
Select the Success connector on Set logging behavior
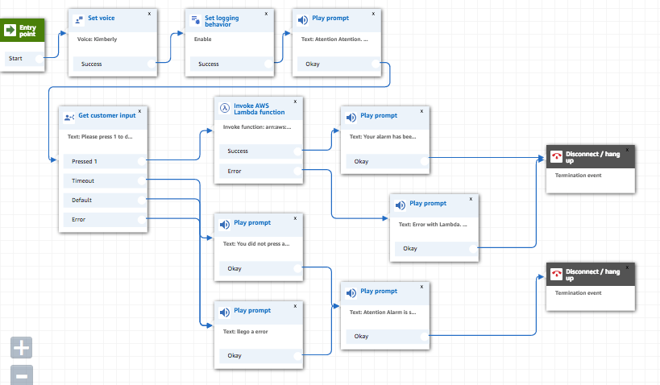click(x=268, y=64)
